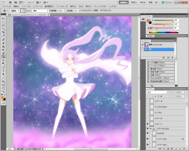Screen dimensions: 189x151
Task: Select the Rectangular Marquee tool
Action: pyautogui.click(x=3, y=22)
